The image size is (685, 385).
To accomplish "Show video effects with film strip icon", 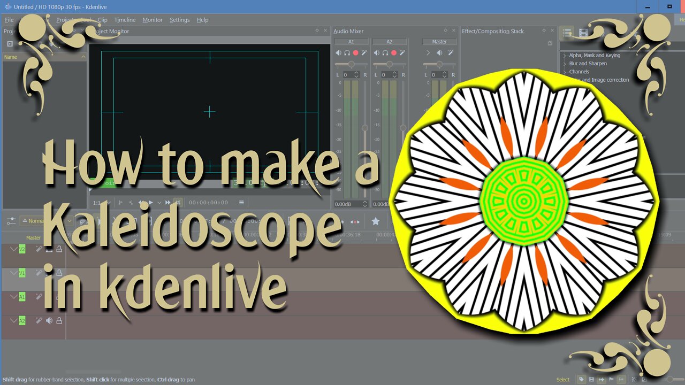I will click(x=583, y=33).
